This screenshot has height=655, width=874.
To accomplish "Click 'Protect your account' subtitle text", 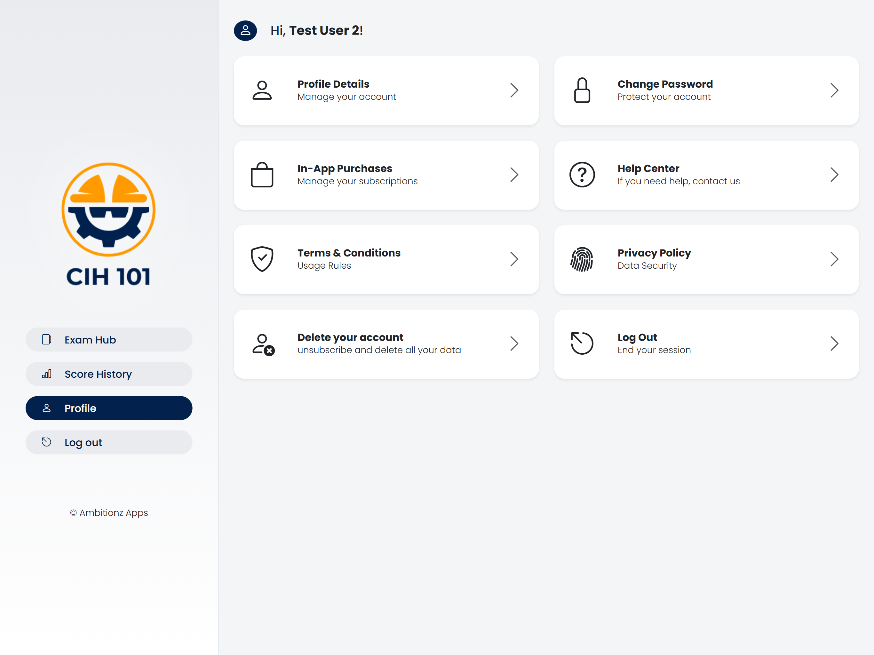I will 664,97.
